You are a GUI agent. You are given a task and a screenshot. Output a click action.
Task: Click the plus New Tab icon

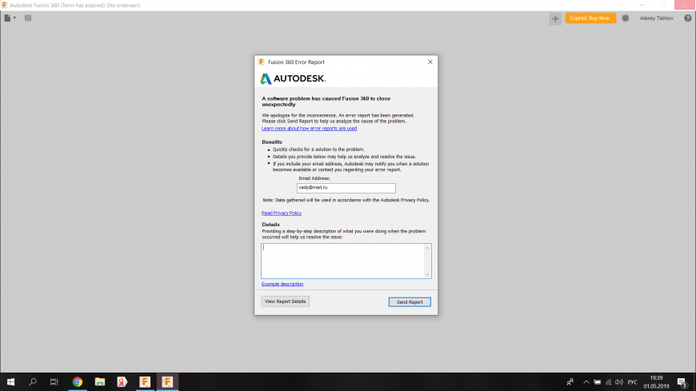pyautogui.click(x=555, y=18)
